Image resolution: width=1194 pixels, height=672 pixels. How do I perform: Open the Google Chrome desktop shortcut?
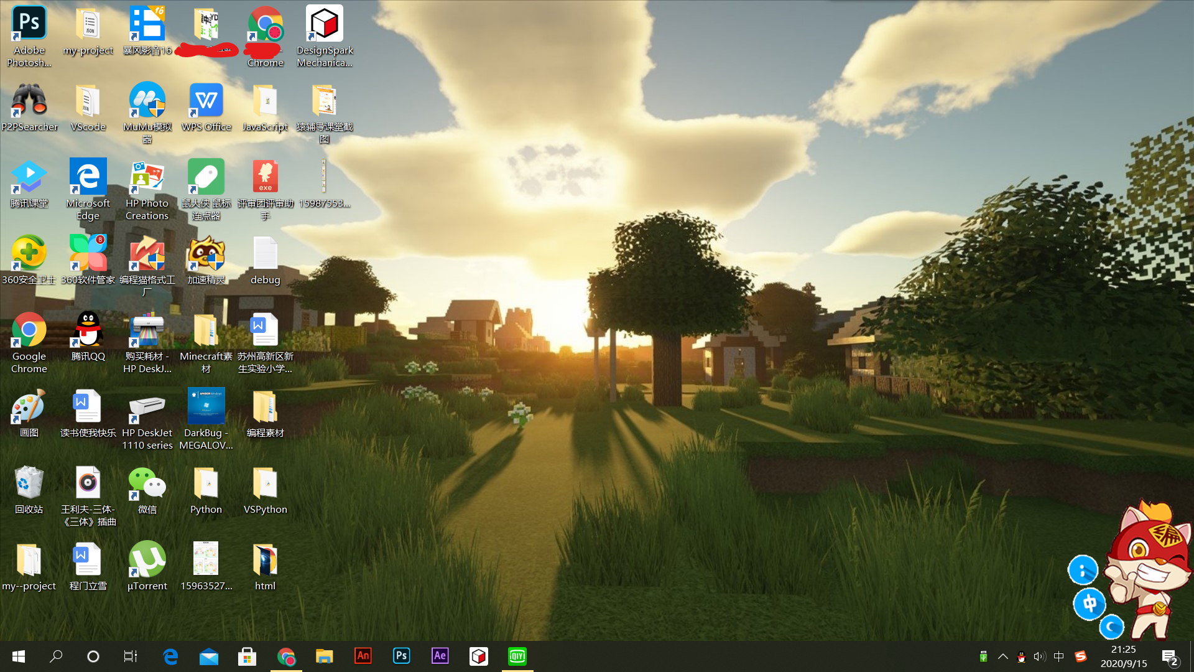tap(29, 343)
